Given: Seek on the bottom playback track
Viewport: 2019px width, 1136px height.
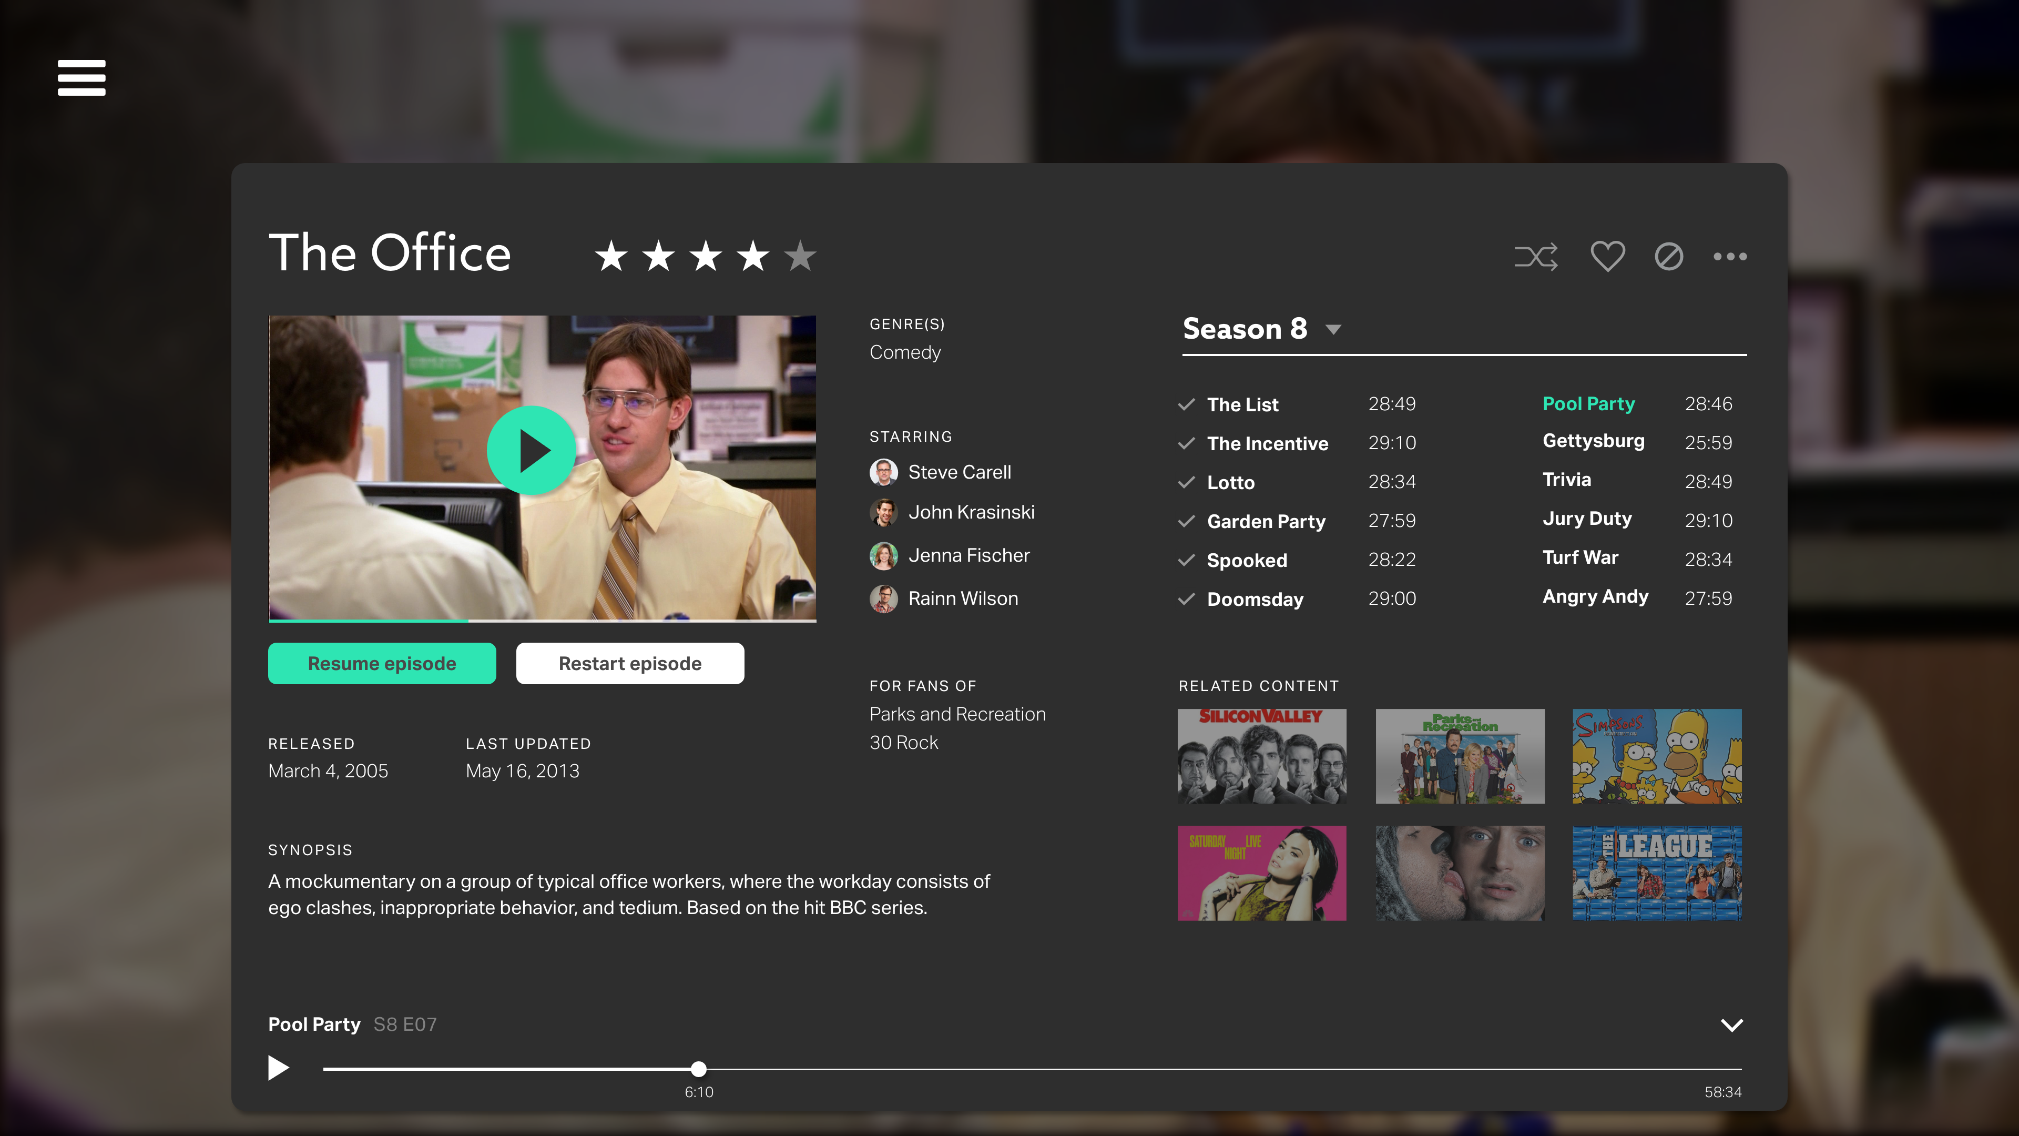Looking at the screenshot, I should pyautogui.click(x=1032, y=1069).
